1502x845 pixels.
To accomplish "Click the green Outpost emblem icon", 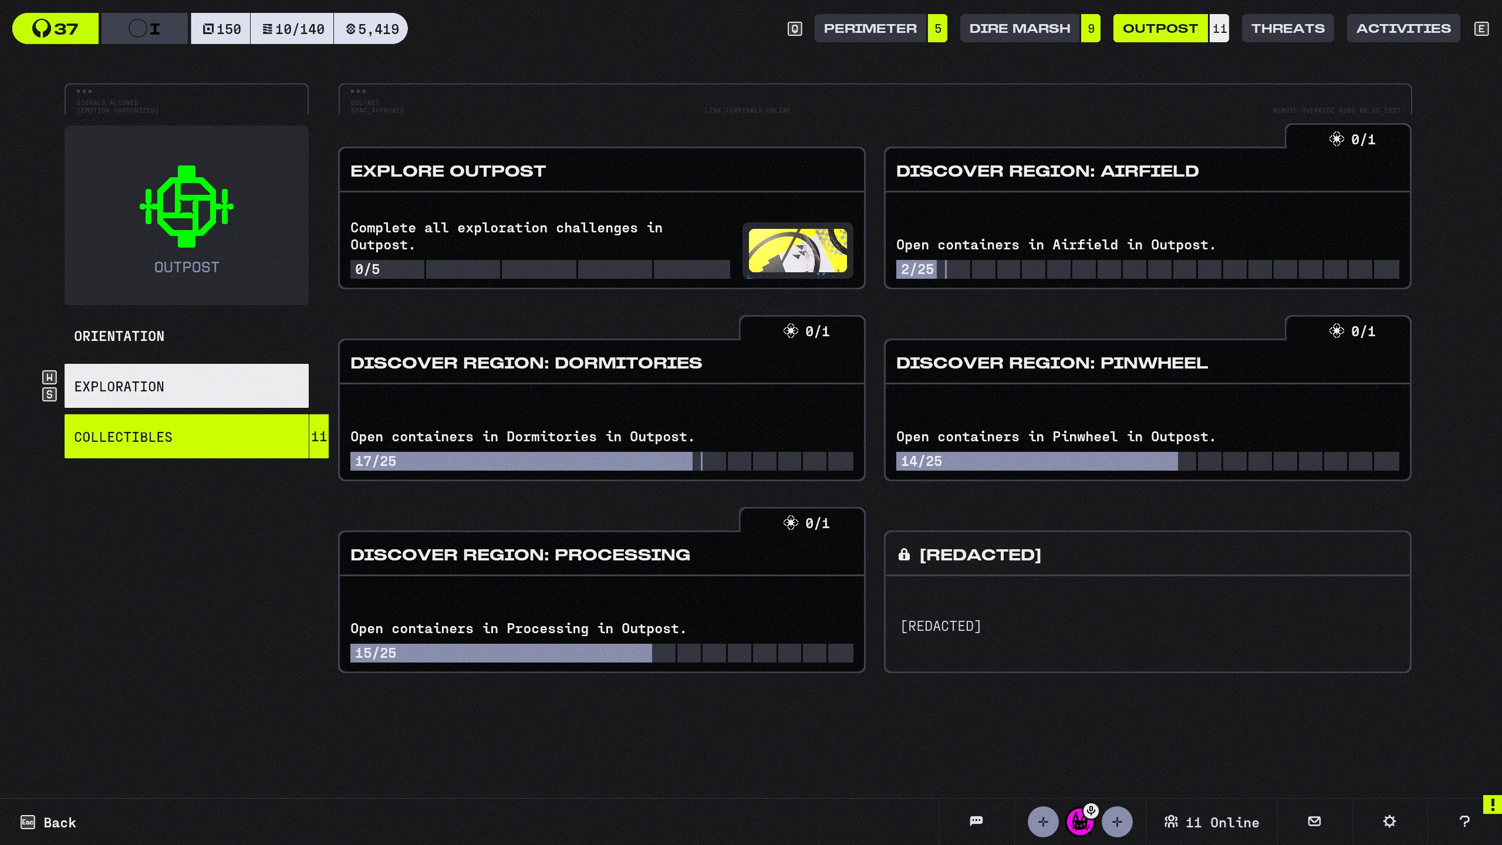I will [x=187, y=207].
